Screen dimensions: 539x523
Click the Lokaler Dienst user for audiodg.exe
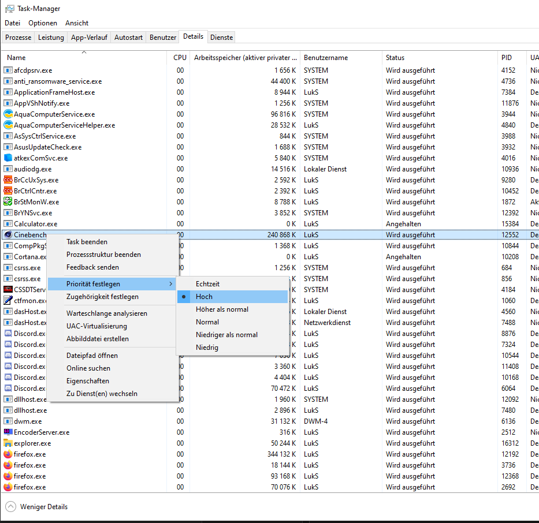325,169
